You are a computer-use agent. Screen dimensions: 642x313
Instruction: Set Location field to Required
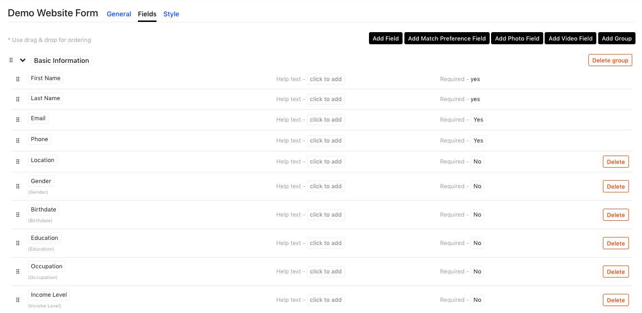coord(477,161)
